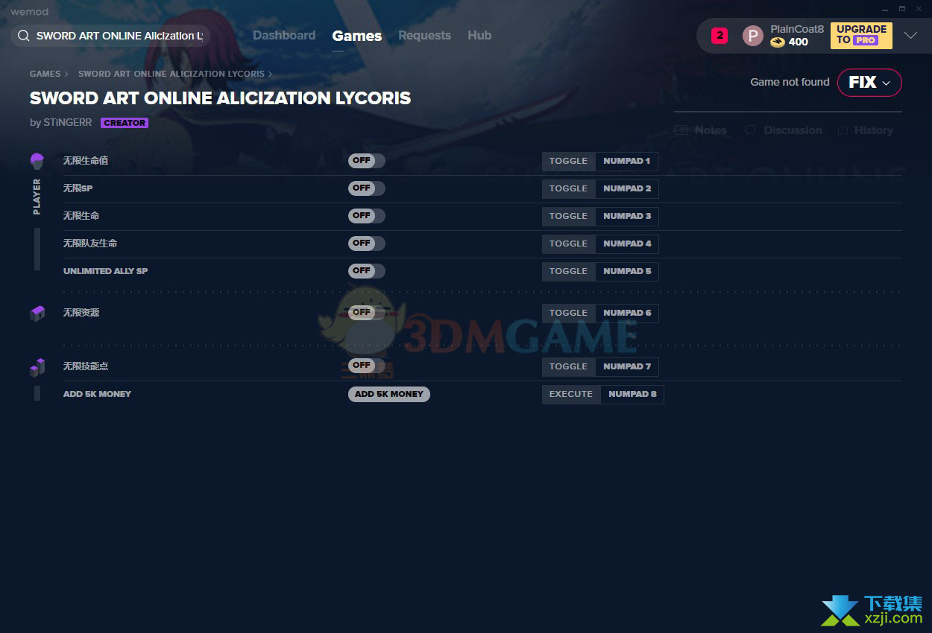The width and height of the screenshot is (932, 633).
Task: Toggle 无限生命值 cheat switch
Action: tap(367, 161)
